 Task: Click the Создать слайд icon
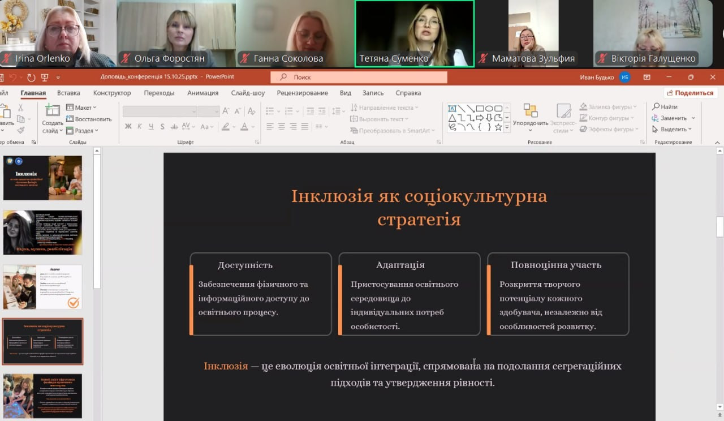pos(53,111)
